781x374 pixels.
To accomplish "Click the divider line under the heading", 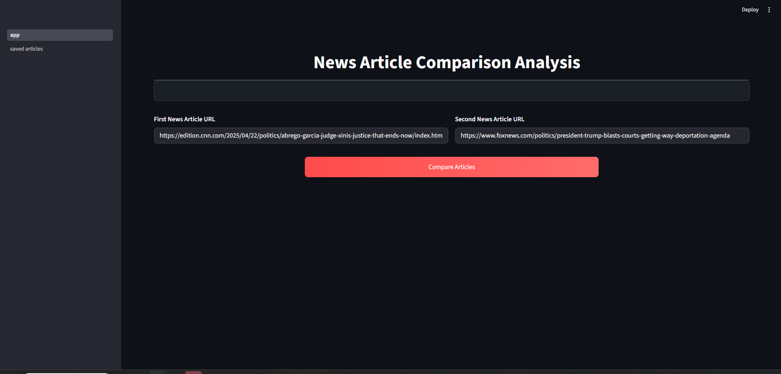I will point(451,80).
